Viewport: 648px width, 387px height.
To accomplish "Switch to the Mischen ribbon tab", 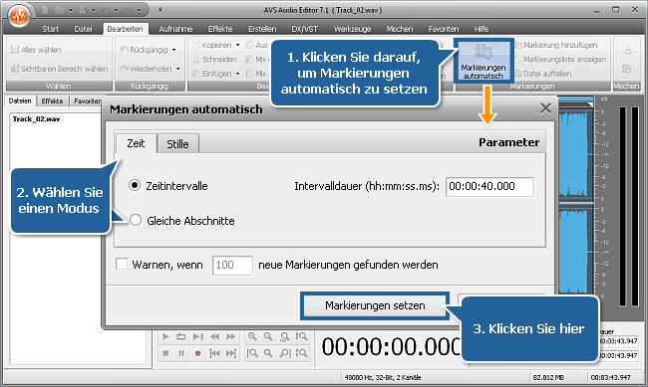I will [400, 29].
